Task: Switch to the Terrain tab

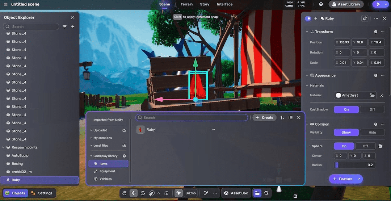Action: click(x=187, y=4)
